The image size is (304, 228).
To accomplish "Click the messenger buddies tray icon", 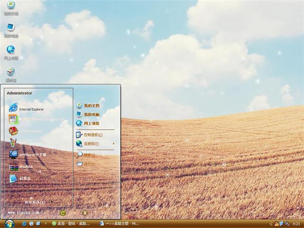I will coord(276,224).
